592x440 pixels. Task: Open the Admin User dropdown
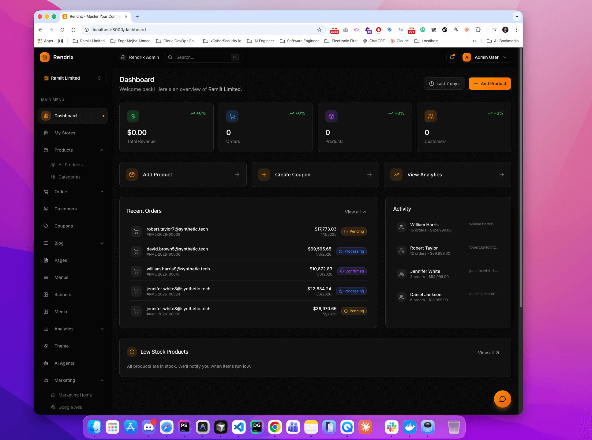tap(486, 57)
